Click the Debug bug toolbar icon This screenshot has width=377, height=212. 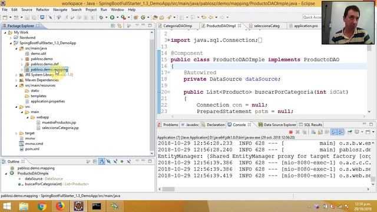pyautogui.click(x=101, y=17)
